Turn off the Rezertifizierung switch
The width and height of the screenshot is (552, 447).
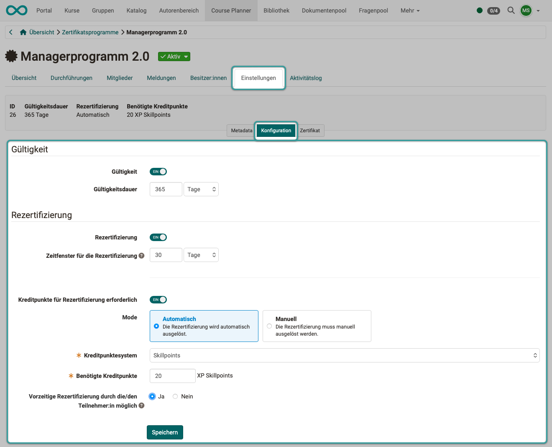tap(158, 237)
